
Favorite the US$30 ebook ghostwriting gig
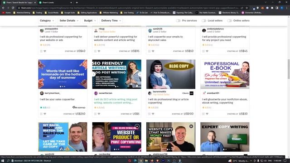(207, 114)
